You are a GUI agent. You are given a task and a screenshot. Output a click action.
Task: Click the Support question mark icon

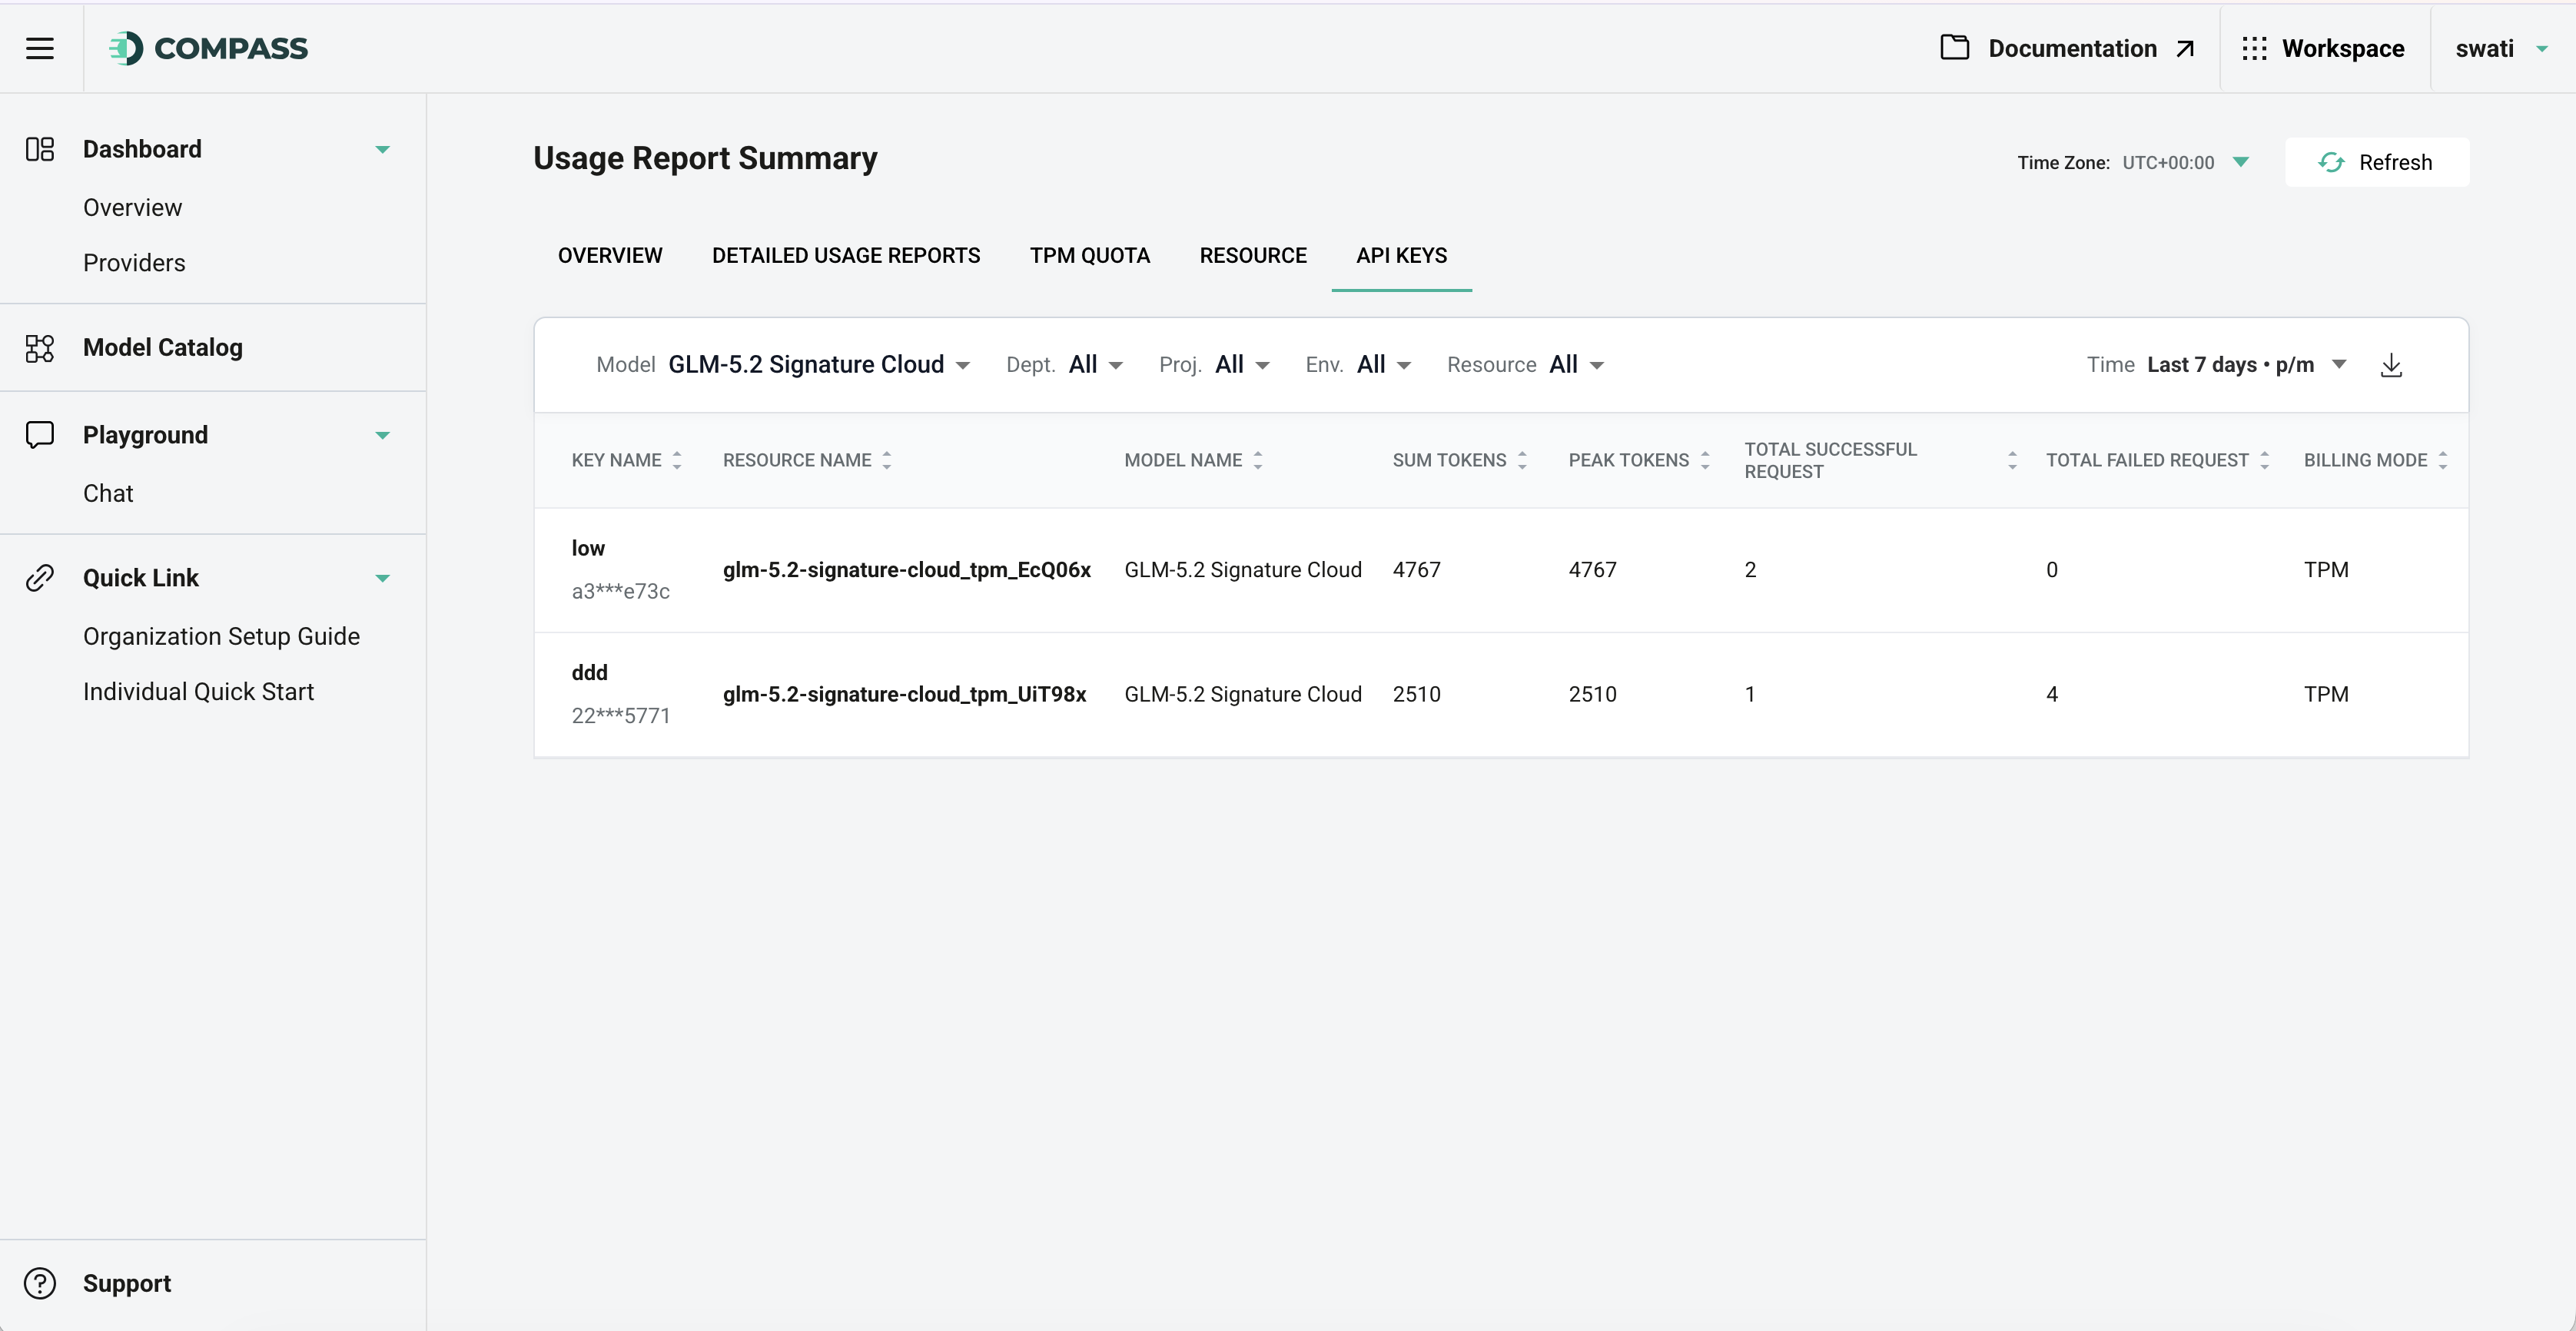40,1283
